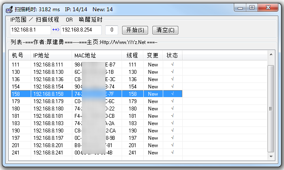Maximize the scanner window
This screenshot has height=170, width=284.
click(x=252, y=8)
